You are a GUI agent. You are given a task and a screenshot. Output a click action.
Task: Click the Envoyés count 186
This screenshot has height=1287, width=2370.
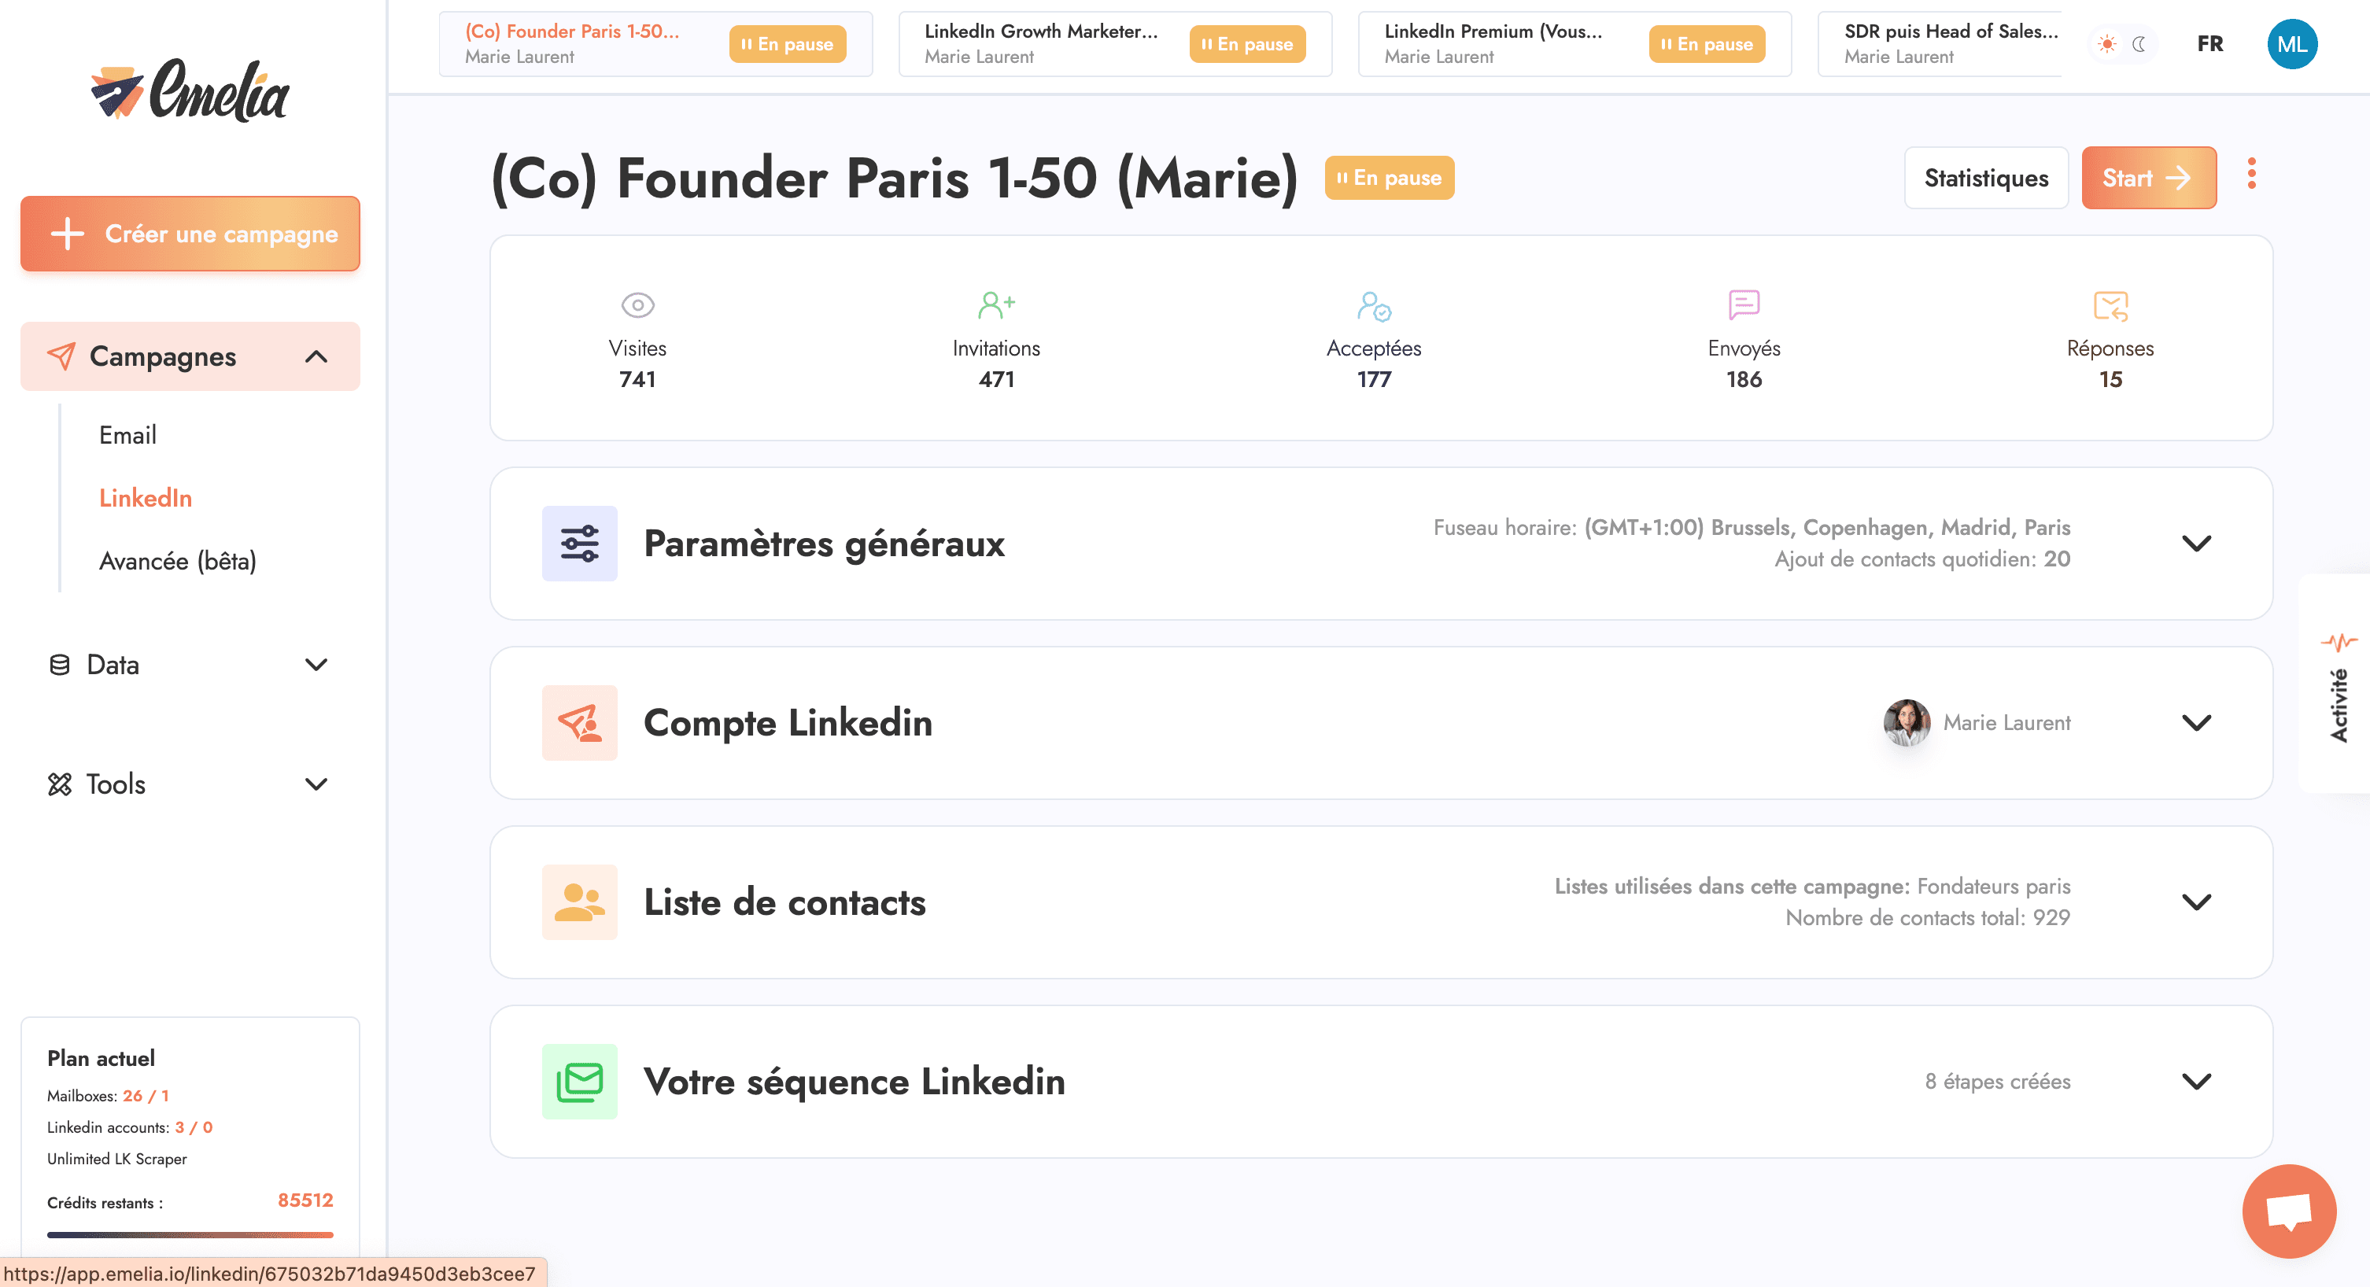(x=1744, y=379)
